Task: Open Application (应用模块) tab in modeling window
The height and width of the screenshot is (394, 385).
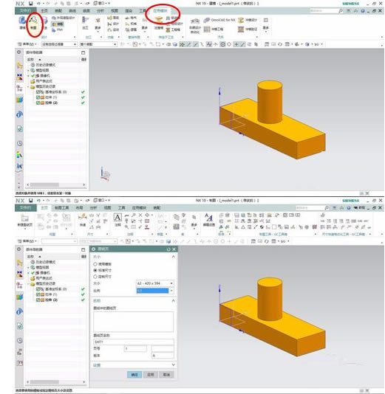Action: (x=160, y=10)
